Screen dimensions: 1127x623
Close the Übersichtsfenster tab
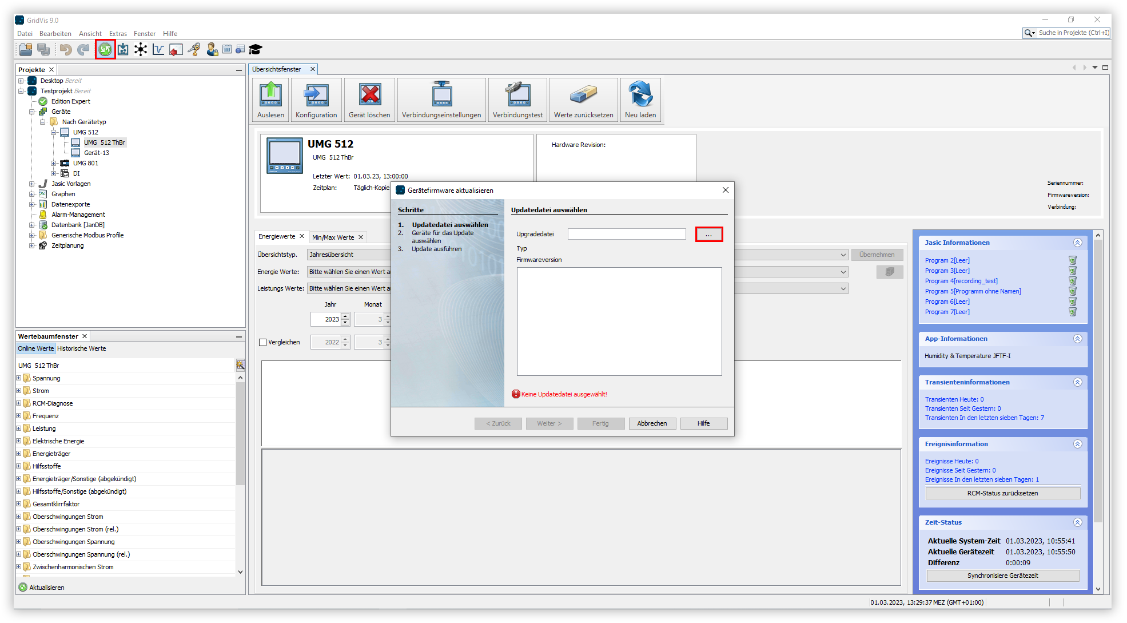tap(312, 69)
